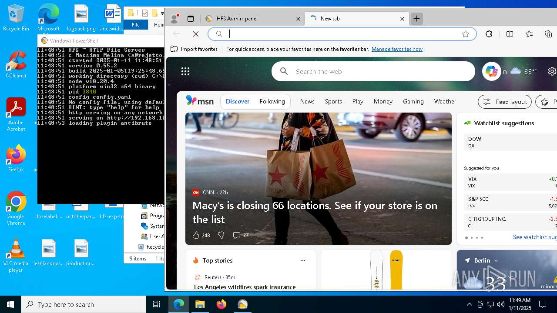
Task: Expand Berlin location dropdown in weather card
Action: point(496,260)
